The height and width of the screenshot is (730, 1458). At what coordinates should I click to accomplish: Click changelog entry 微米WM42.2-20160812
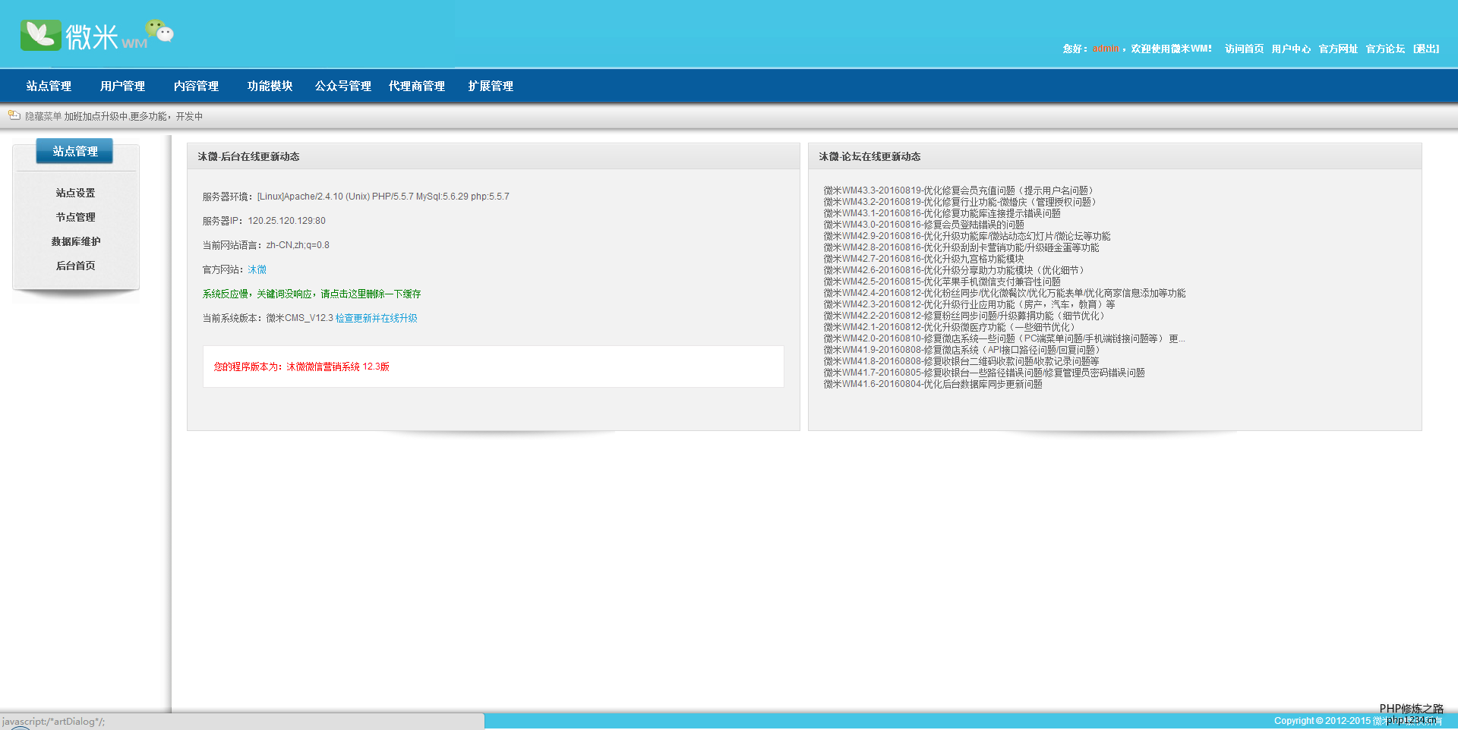(x=966, y=316)
